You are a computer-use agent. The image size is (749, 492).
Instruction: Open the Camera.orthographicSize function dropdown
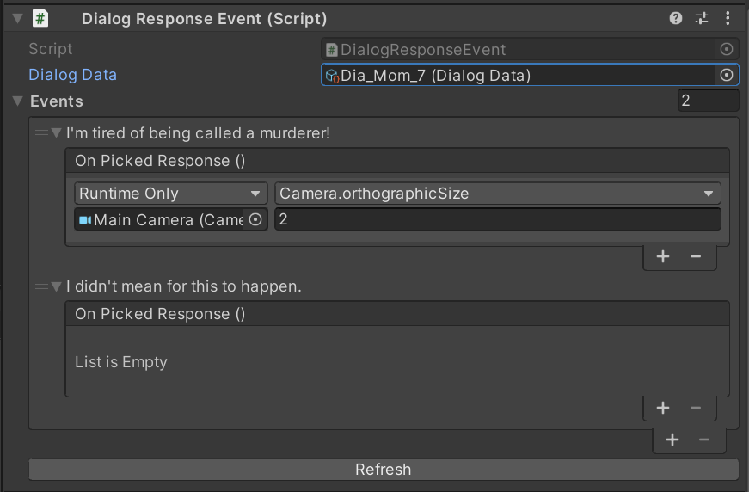click(497, 193)
